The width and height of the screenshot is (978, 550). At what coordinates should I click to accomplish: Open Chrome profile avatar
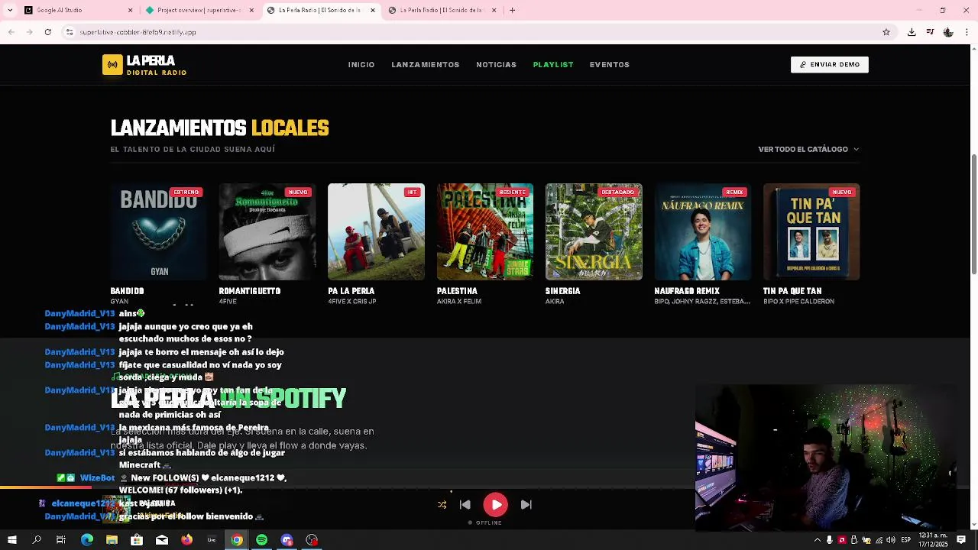point(948,32)
